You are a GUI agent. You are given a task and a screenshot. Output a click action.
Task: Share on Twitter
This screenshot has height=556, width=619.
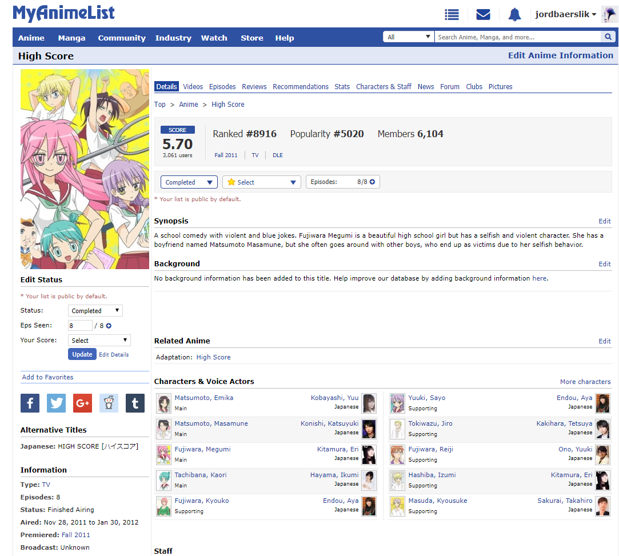pos(56,403)
